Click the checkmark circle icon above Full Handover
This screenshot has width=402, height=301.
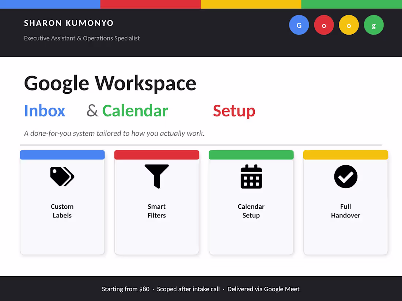[x=346, y=176]
